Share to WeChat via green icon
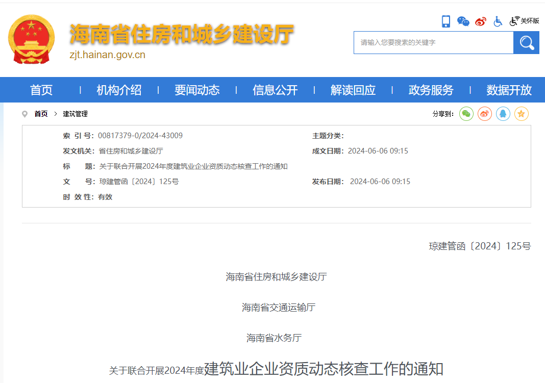Screen dimensions: 545x383 point(466,114)
